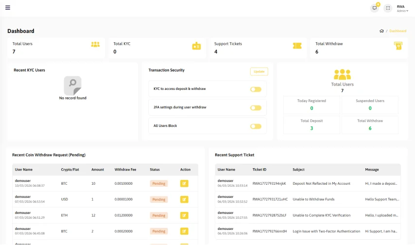The height and width of the screenshot is (245, 415).
Task: Click the 'Crypto/Fiat' column header
Action: [70, 170]
